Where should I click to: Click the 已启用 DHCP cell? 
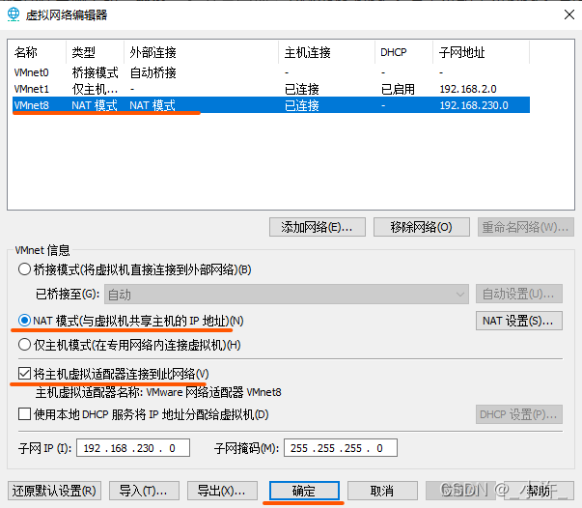398,89
